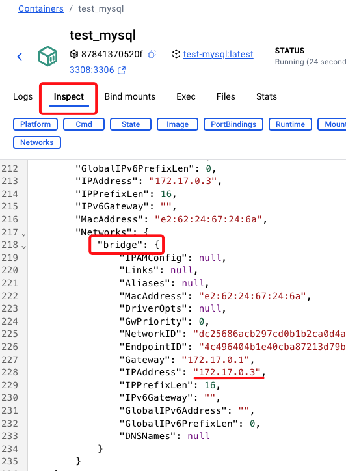Image resolution: width=346 pixels, height=471 pixels.
Task: Switch to the Bind mounts tab
Action: click(x=130, y=96)
